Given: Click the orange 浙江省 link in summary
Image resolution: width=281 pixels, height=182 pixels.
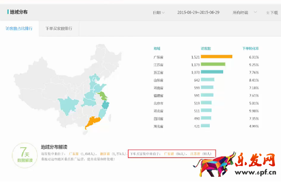Looking at the screenshot, I should point(105,154).
